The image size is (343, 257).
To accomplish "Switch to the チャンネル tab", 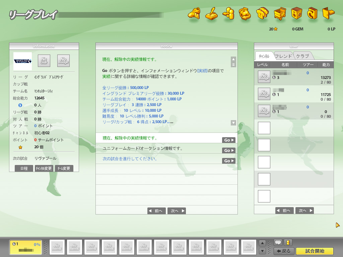I will [264, 56].
